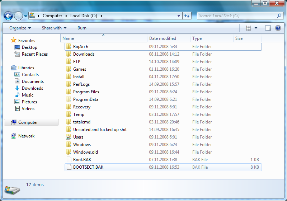Click the drive icon in address bar
The image size is (287, 201).
[x=32, y=16]
